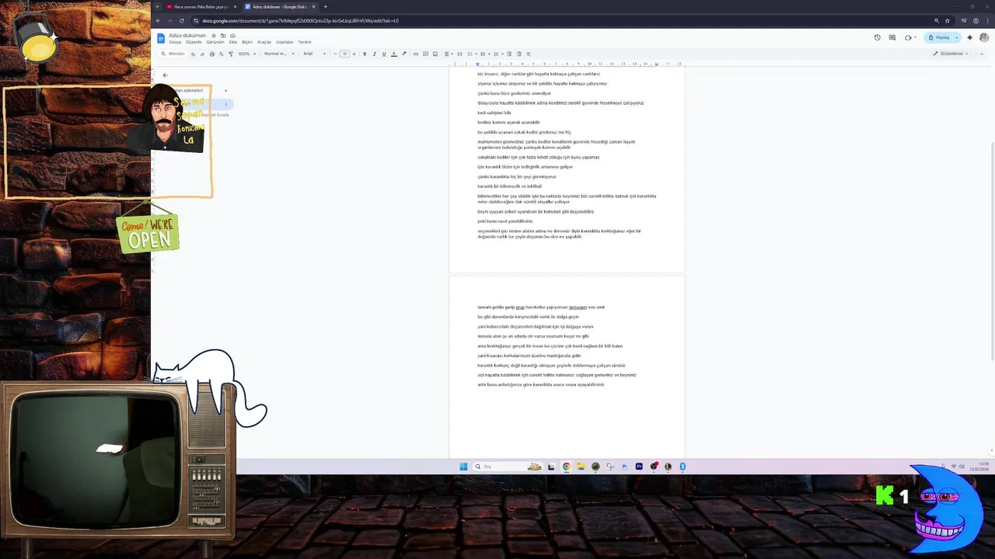Click the decrease indent icon

pyautogui.click(x=509, y=54)
